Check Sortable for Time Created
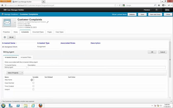Image resolution: width=173 pixels, height=108 pixels. [33, 86]
